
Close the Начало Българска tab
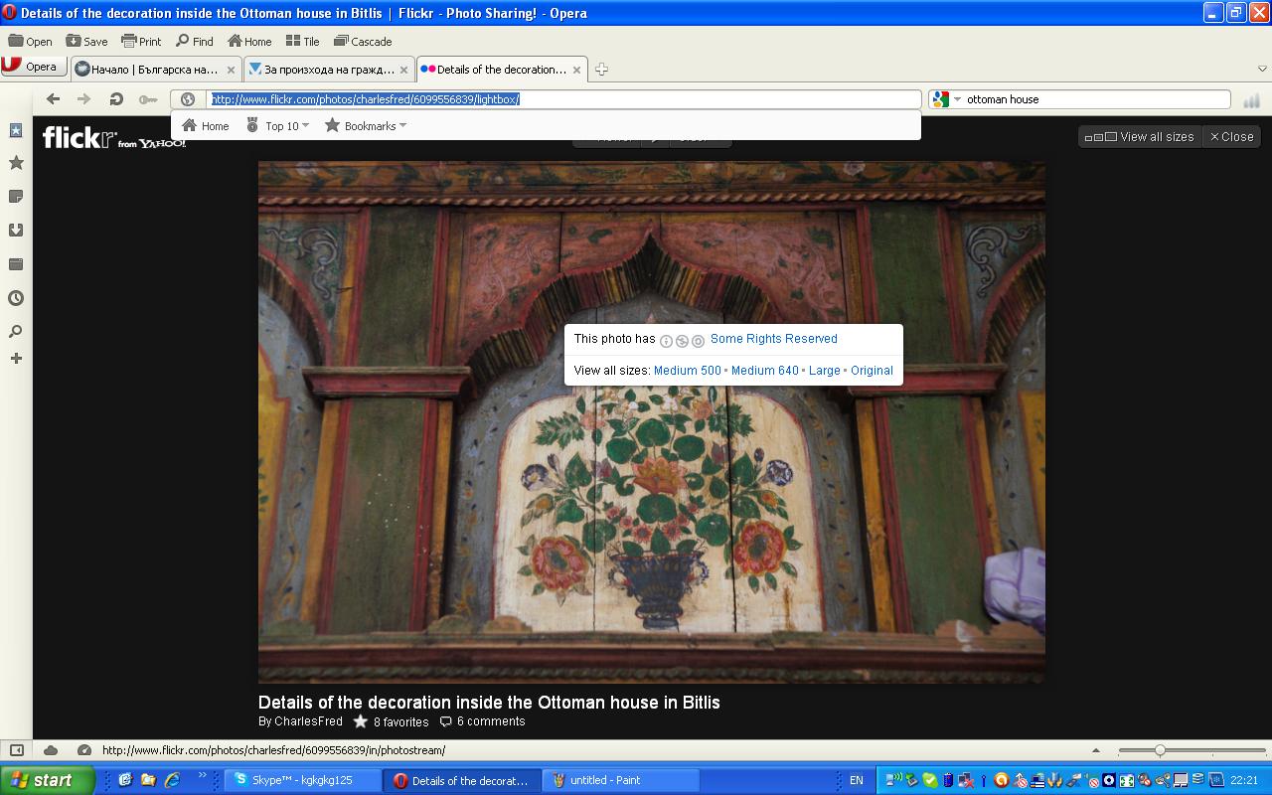[x=232, y=70]
